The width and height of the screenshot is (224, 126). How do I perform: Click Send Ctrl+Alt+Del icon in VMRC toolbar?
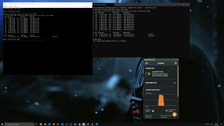(15, 6)
